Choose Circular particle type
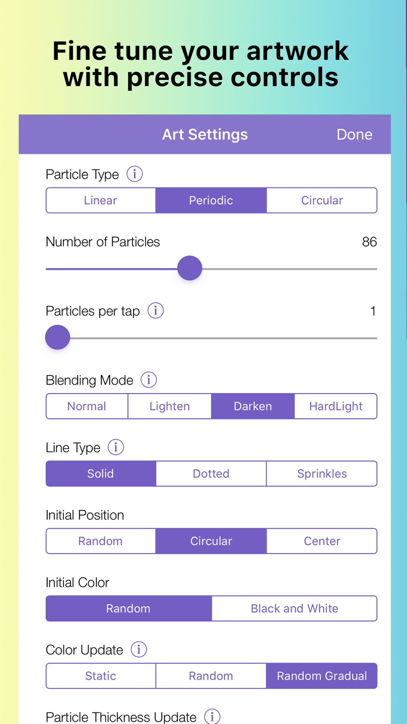This screenshot has height=724, width=407. coord(322,200)
